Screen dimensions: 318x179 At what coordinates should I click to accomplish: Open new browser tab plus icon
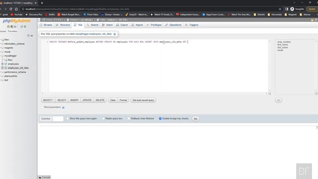pyautogui.click(x=42, y=3)
